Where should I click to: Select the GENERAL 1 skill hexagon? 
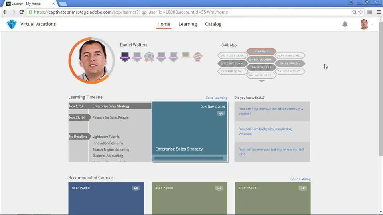click(261, 51)
